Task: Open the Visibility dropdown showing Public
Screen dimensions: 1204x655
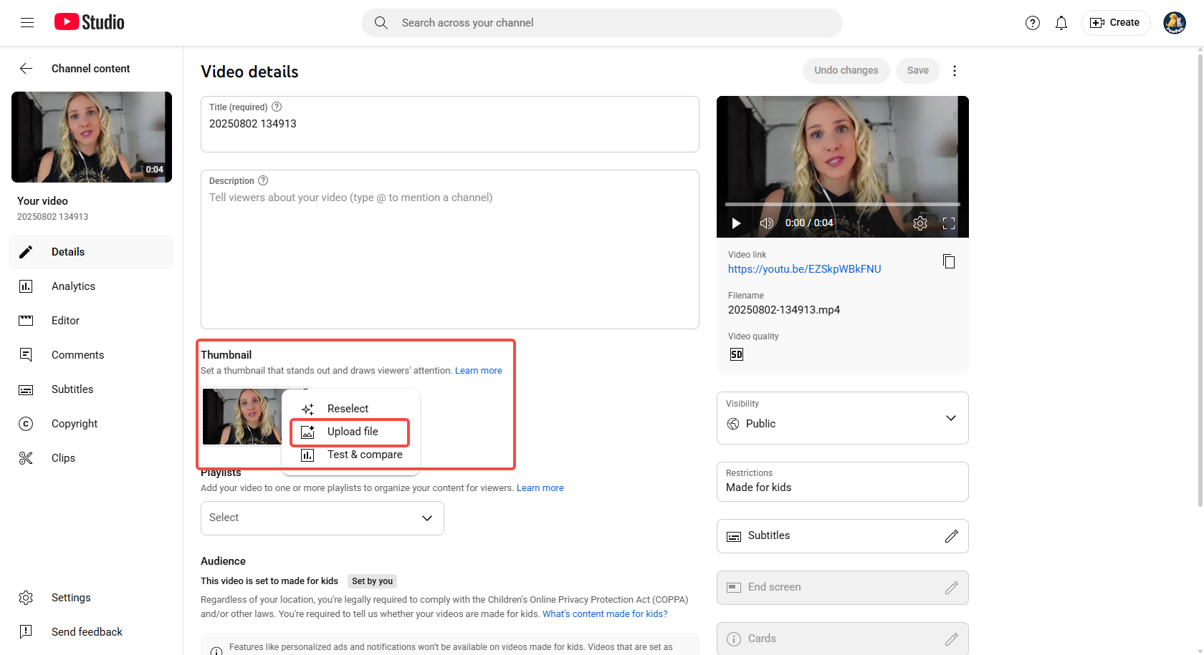Action: (951, 418)
